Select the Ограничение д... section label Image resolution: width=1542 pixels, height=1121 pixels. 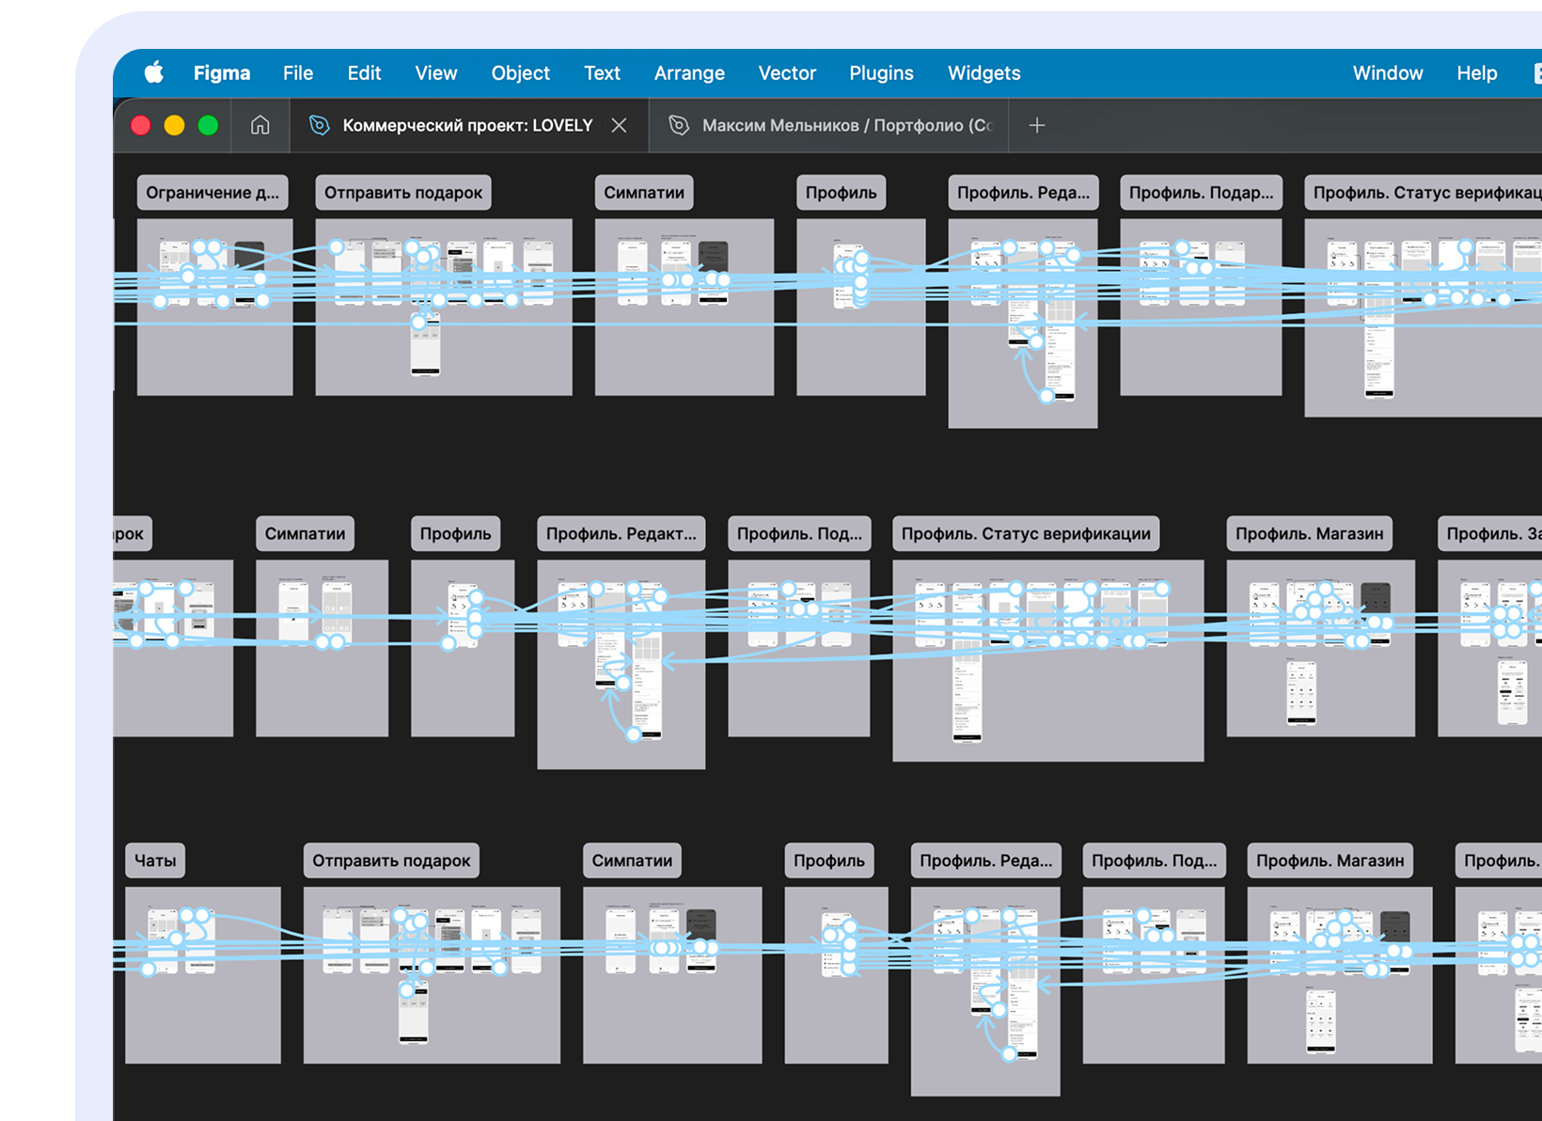click(x=212, y=193)
